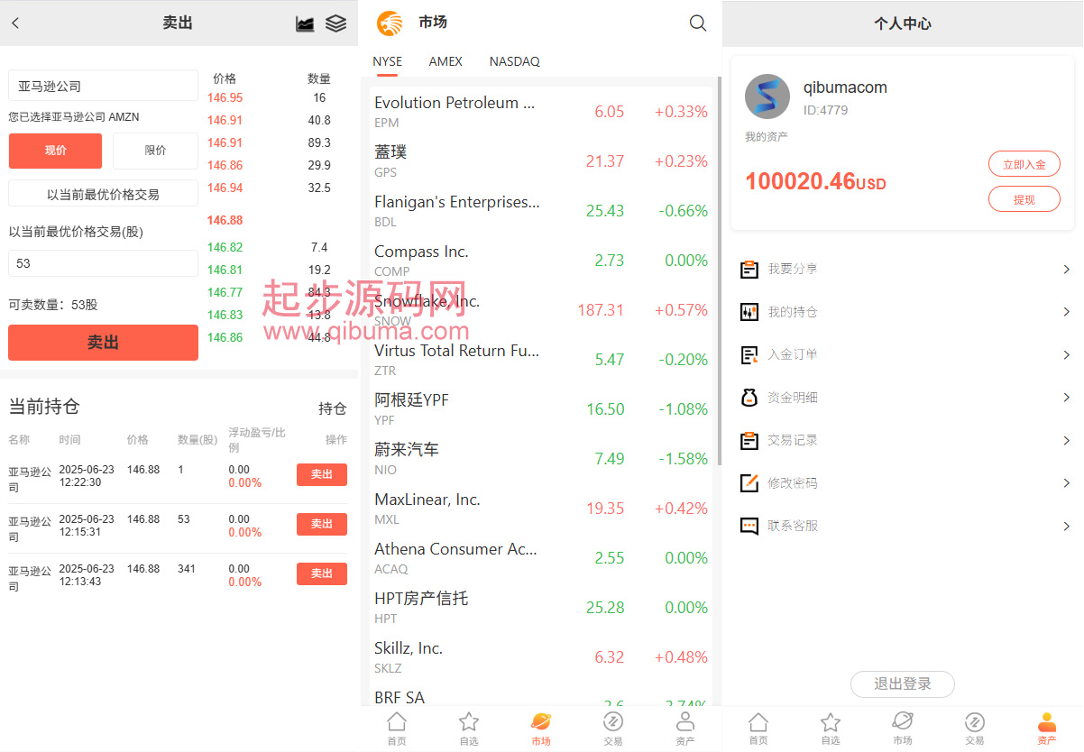Open the HPT房产信托 stock row

(x=540, y=608)
